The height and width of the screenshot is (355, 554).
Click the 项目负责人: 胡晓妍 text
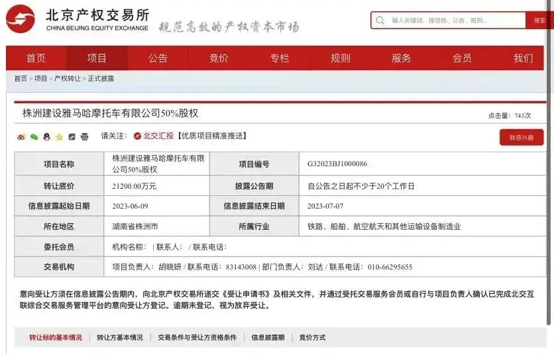click(x=146, y=267)
